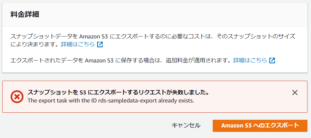Click the paragraph starting スナップショットデータを Amazon S3
The image size is (311, 138).
(x=153, y=40)
